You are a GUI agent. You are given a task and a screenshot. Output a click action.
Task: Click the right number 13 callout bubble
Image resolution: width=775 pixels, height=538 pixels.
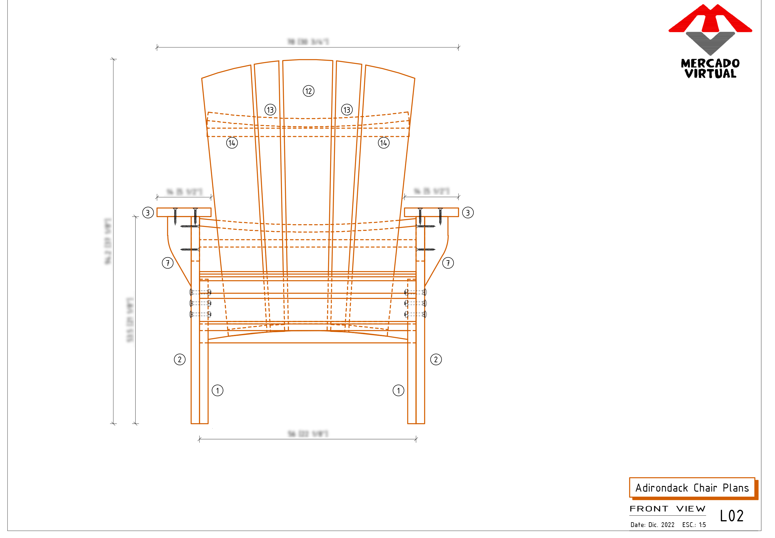tap(347, 110)
